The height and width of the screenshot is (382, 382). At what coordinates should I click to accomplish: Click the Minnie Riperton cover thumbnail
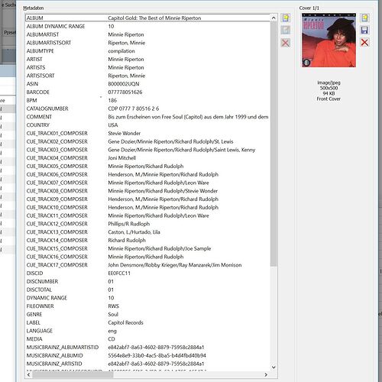click(329, 40)
